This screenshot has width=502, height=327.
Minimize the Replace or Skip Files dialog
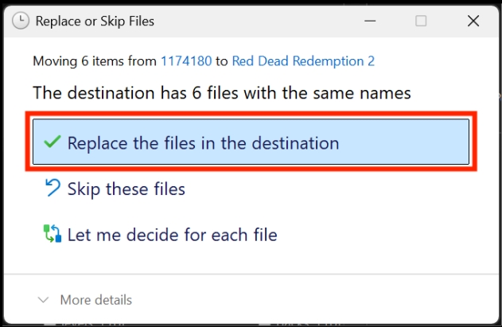tap(370, 21)
